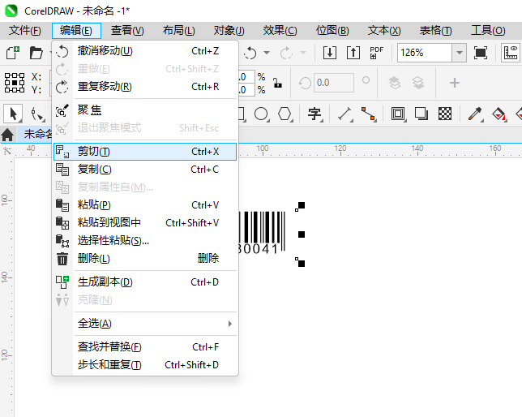Screen dimensions: 522x417
Task: Click the zoom level 126% field
Action: (425, 53)
